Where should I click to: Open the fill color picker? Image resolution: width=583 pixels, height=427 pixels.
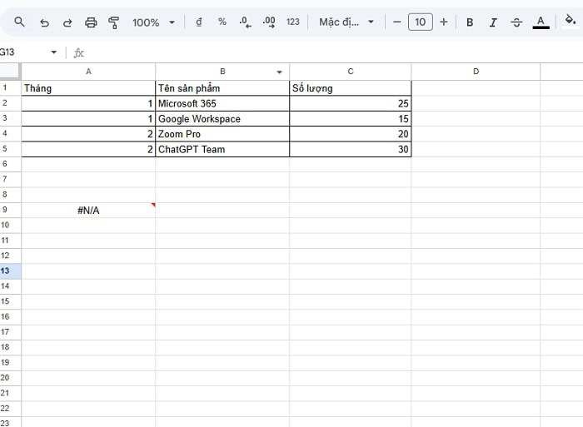[x=571, y=20]
